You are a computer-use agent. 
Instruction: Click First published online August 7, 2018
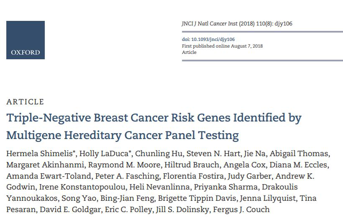coord(222,46)
